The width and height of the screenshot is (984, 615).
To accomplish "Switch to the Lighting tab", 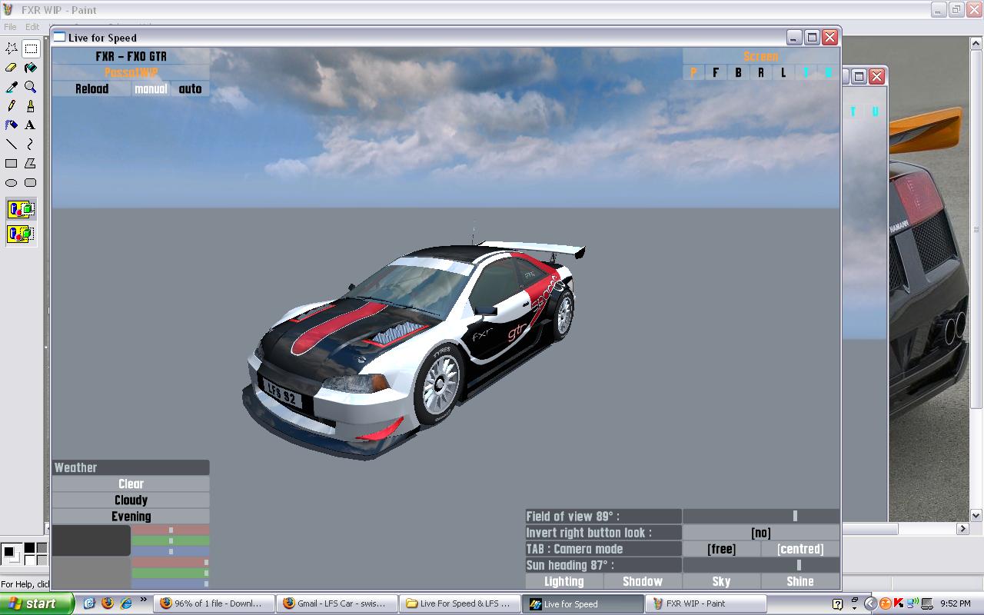I will point(564,582).
